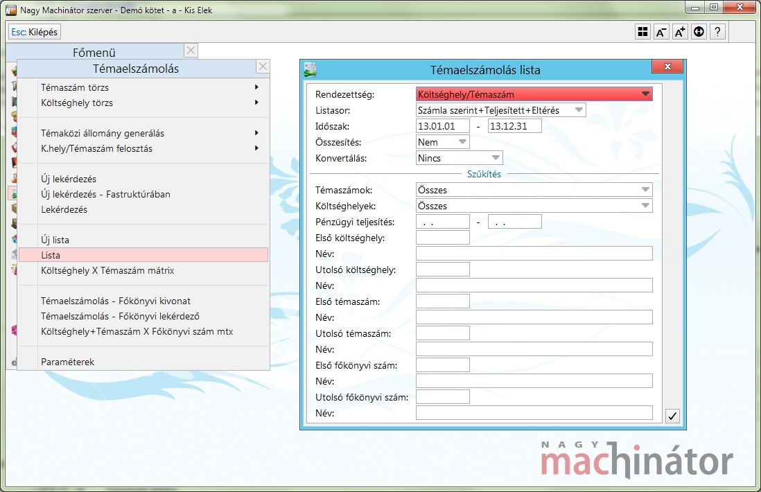Click the Első témaszám input field

(443, 301)
